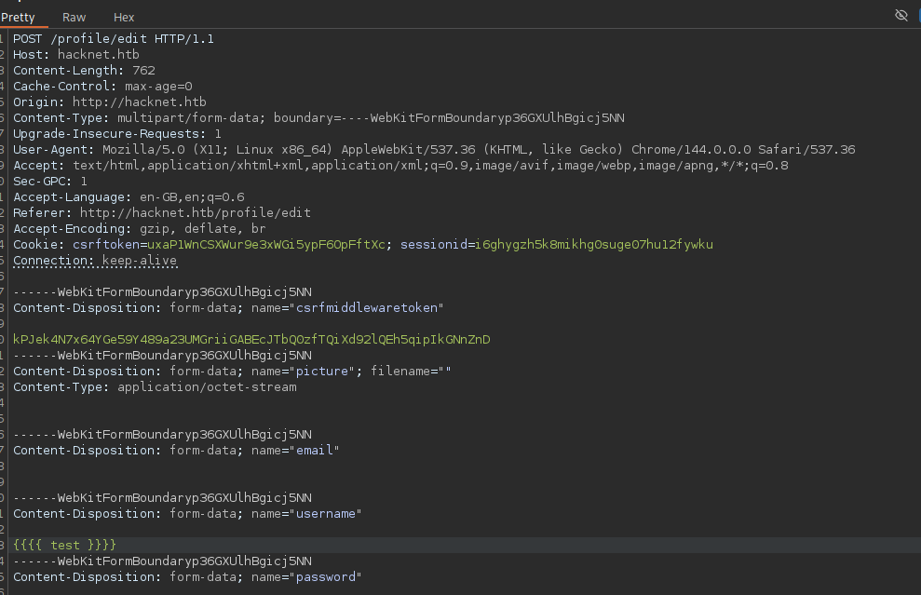921x595 pixels.
Task: Click the {{{{ test }}}} payload line
Action: tap(64, 545)
